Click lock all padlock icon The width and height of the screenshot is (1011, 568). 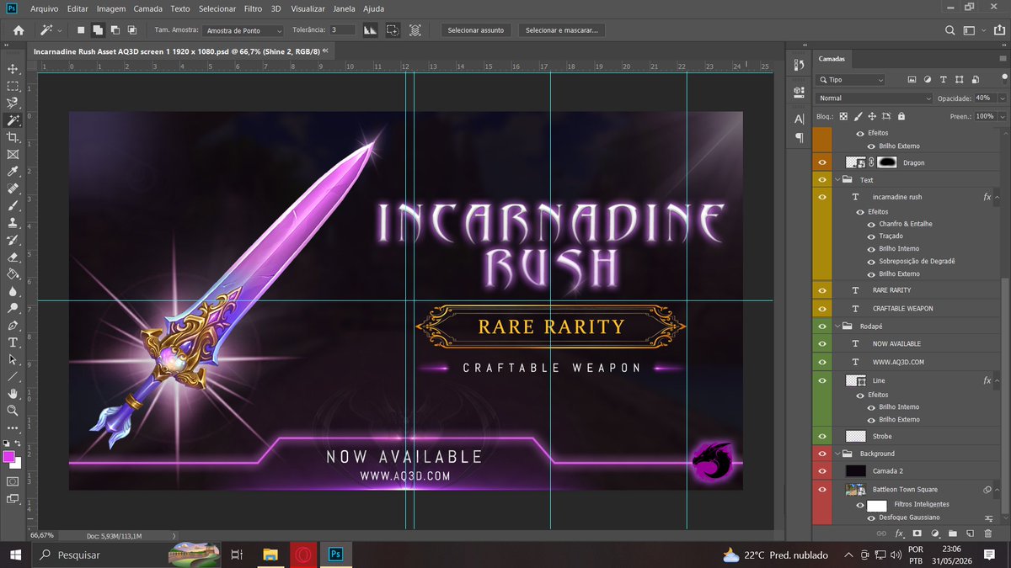(901, 116)
